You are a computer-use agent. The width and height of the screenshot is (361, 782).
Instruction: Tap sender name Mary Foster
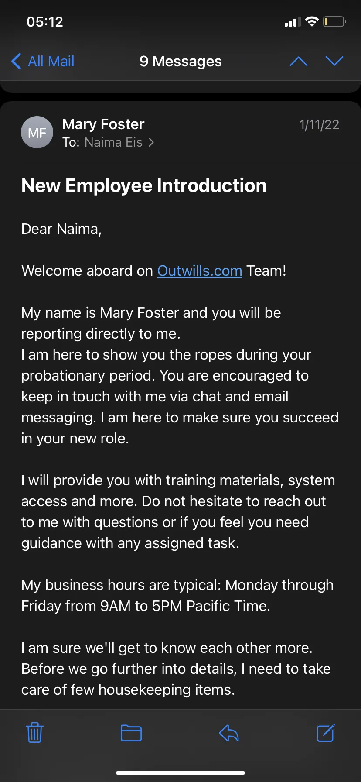(x=103, y=124)
